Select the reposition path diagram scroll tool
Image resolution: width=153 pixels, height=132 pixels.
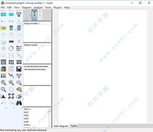(x=11, y=55)
